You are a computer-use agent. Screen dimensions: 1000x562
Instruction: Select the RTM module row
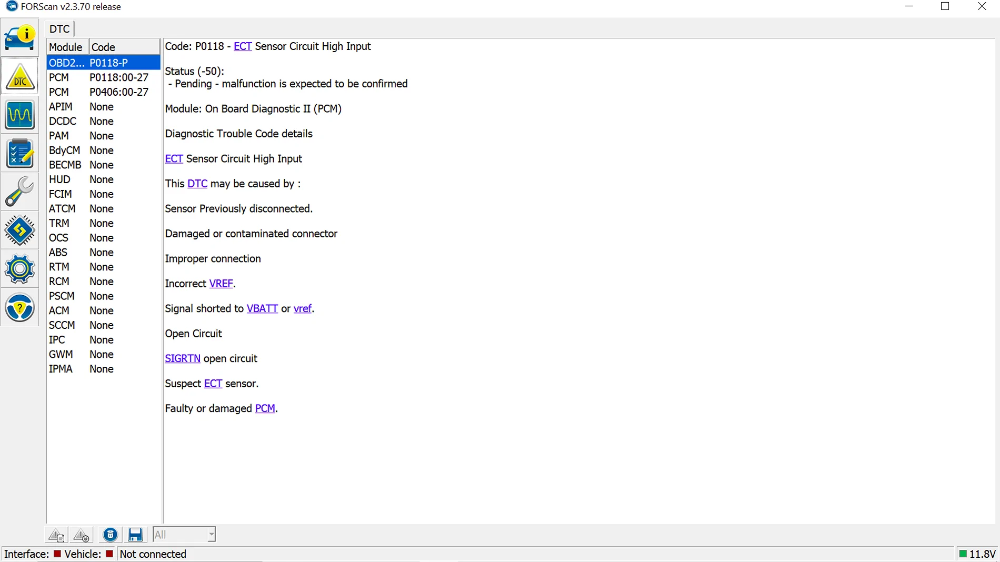point(103,267)
